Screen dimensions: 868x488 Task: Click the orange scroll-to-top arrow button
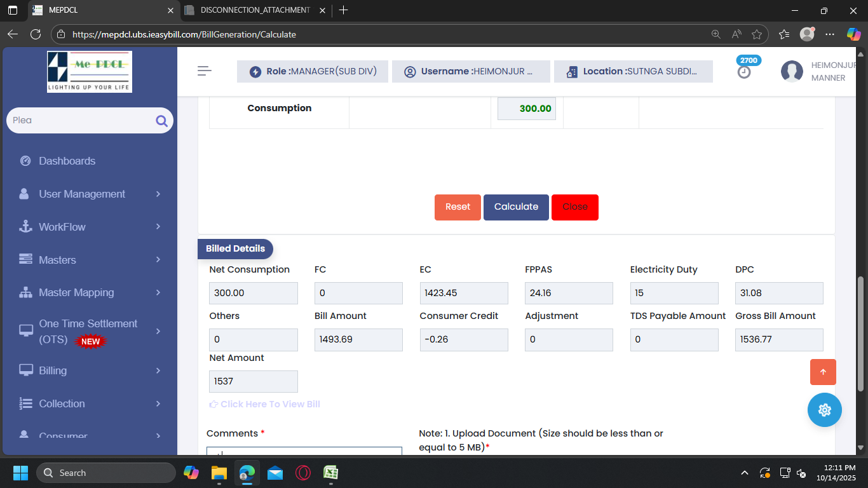coord(823,372)
